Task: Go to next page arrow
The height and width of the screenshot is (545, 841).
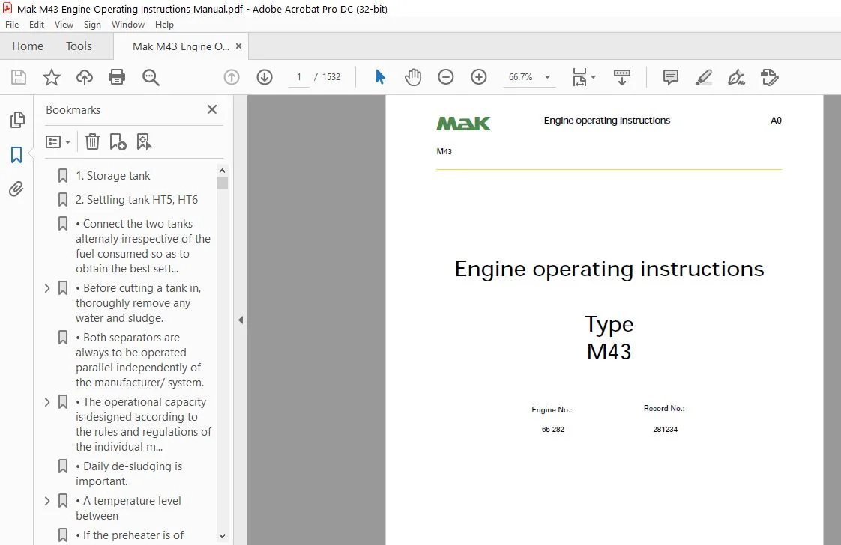Action: pyautogui.click(x=265, y=77)
